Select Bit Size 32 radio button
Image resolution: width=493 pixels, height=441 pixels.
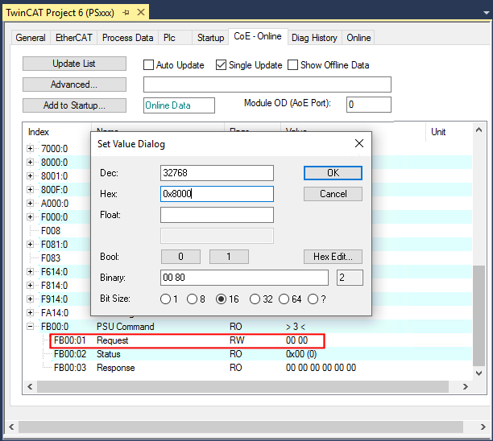255,299
